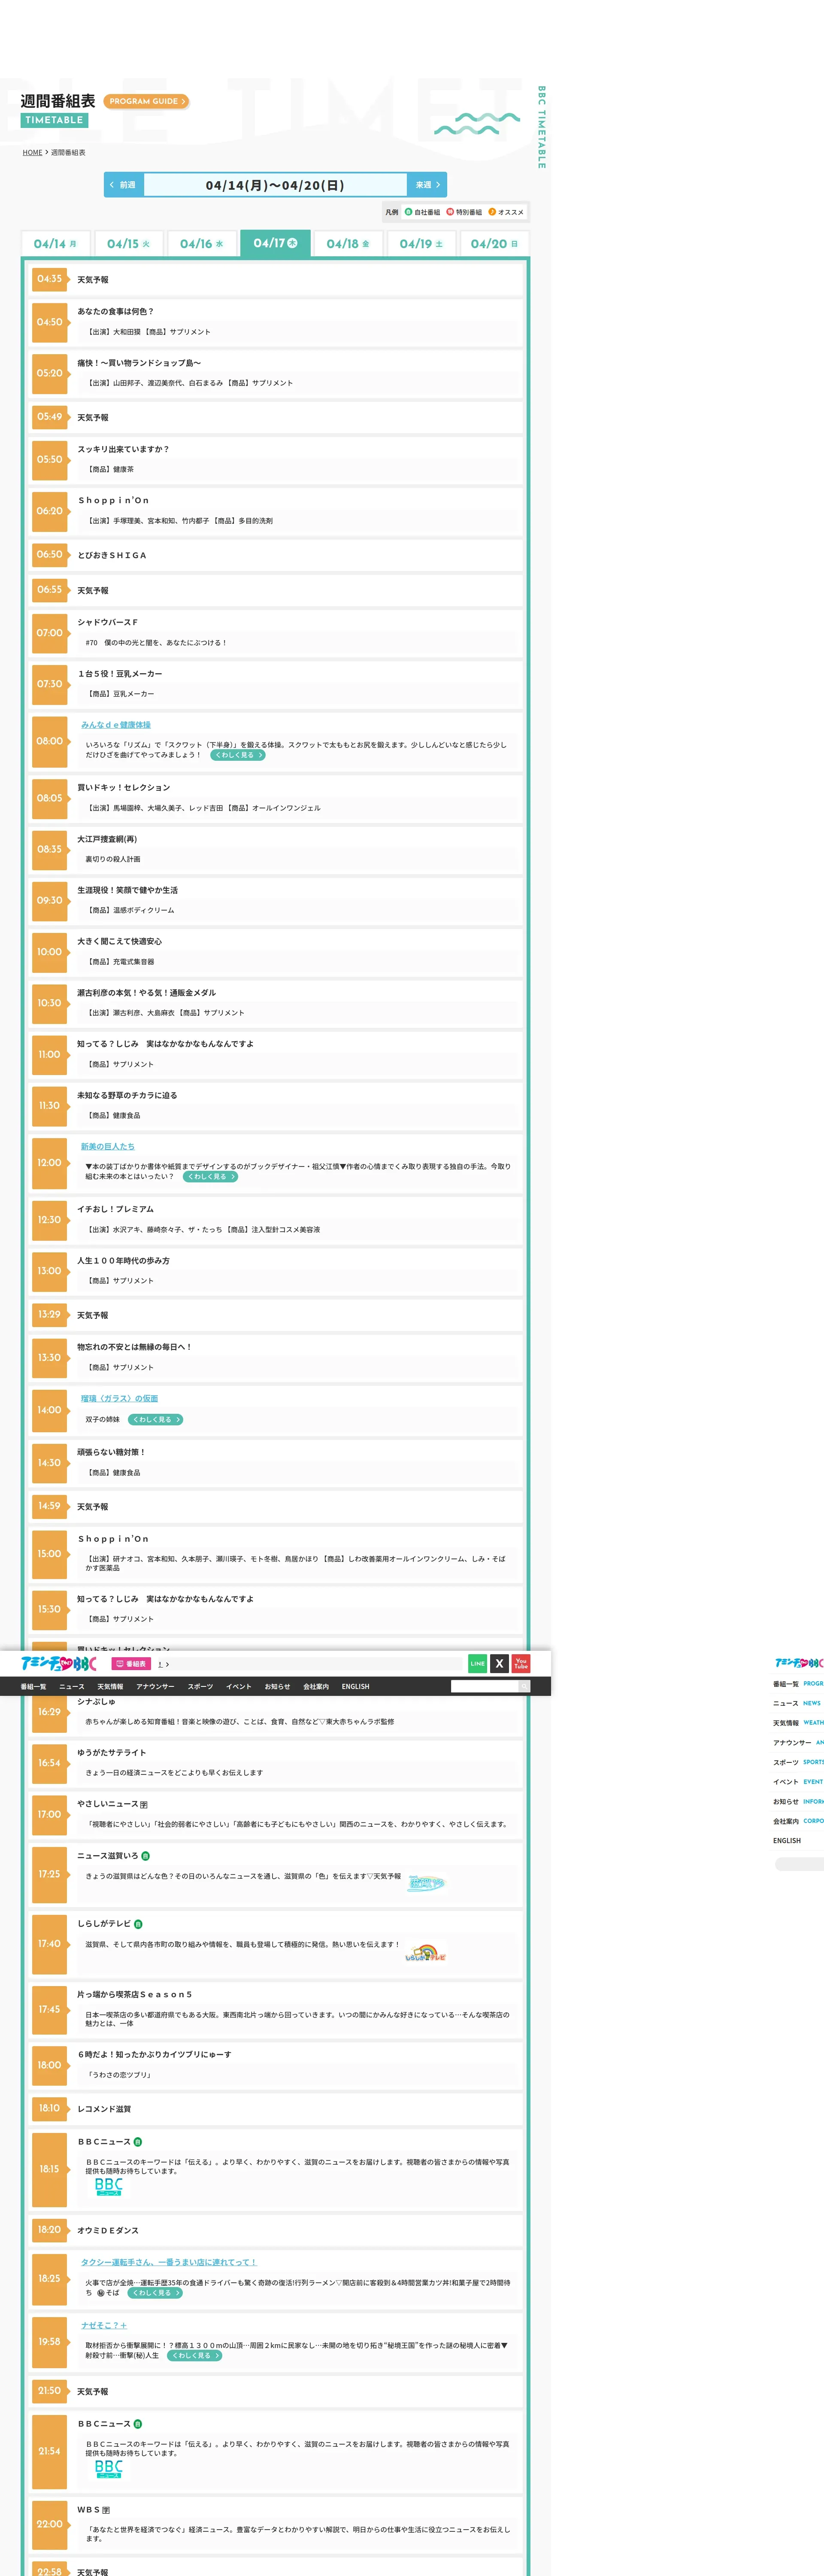Click the BBC station logo in header
Image resolution: width=824 pixels, height=2576 pixels.
[59, 1664]
